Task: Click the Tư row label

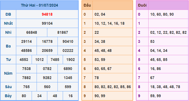Action: (8, 60)
